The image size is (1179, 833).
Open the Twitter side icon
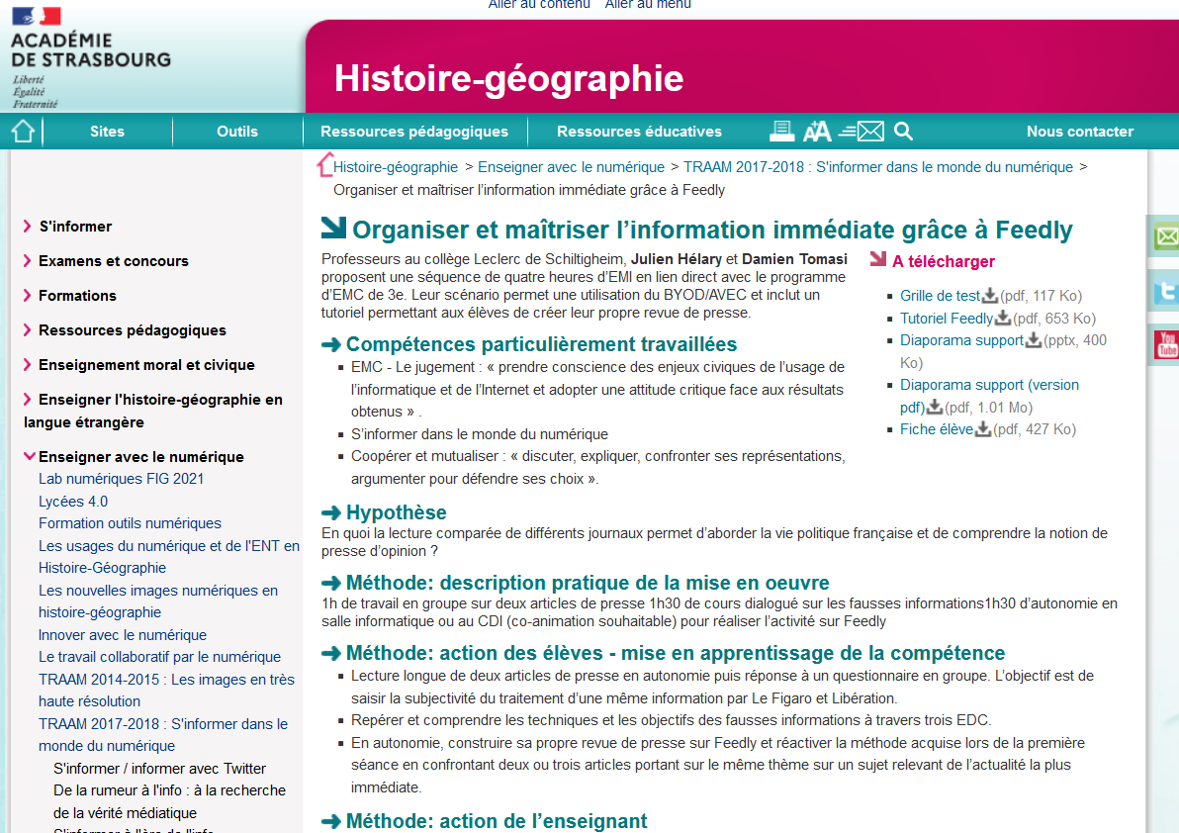[x=1166, y=291]
